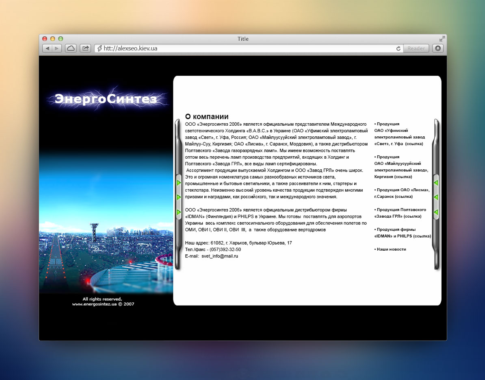
Task: Click the fullscreen arrows in the title bar
Action: 442,39
